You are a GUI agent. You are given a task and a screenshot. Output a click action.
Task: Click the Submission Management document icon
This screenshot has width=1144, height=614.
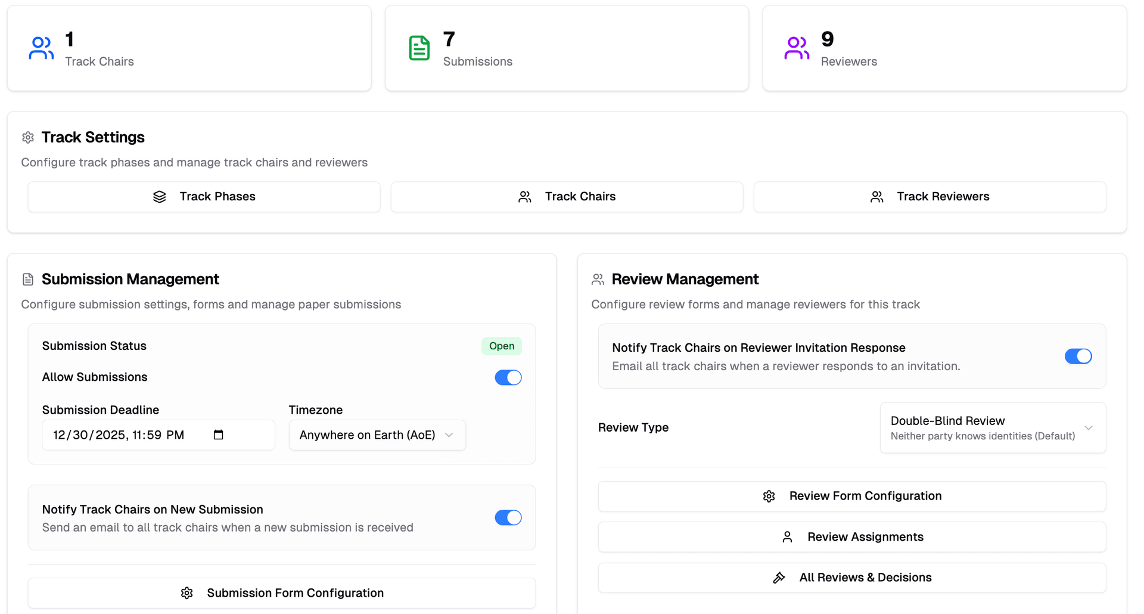click(x=27, y=278)
